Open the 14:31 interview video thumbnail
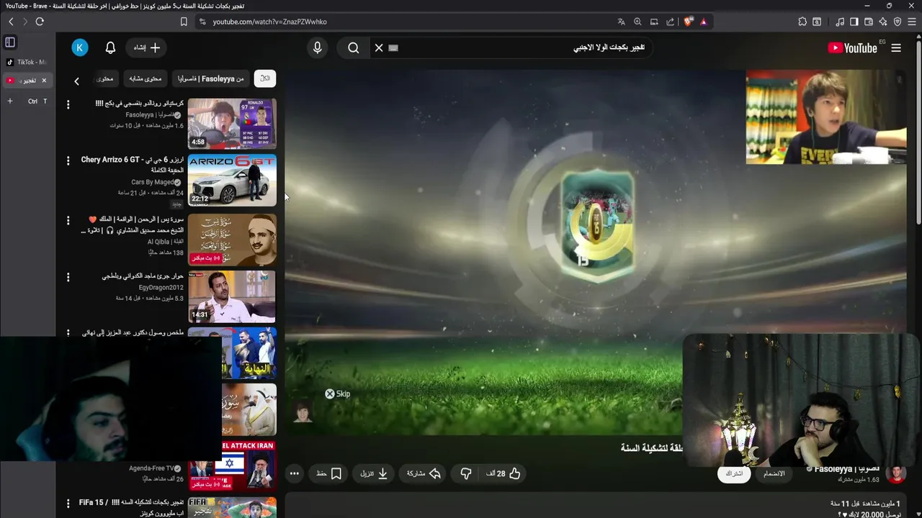The image size is (922, 518). (232, 296)
